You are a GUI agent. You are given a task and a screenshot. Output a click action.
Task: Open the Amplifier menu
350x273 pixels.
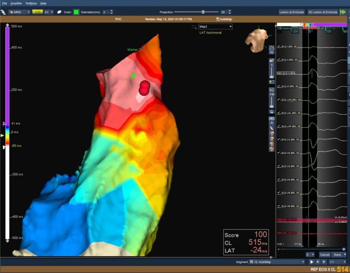(16, 4)
